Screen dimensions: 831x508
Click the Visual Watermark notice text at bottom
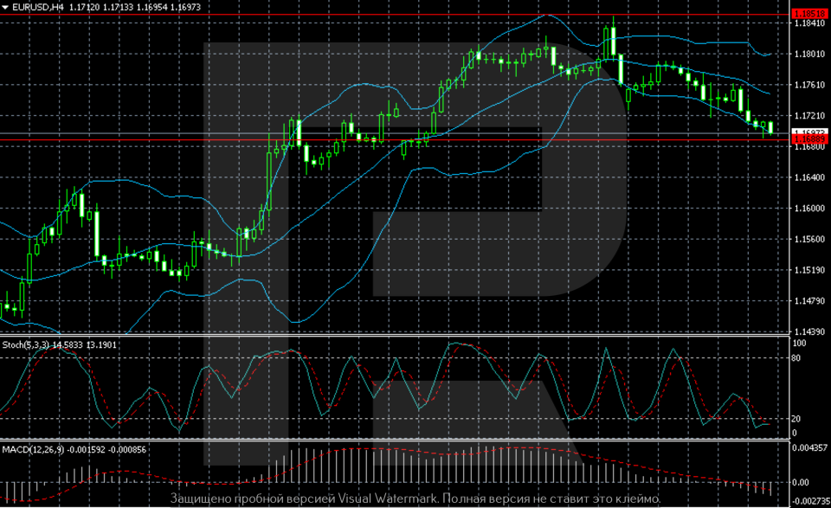click(x=415, y=499)
